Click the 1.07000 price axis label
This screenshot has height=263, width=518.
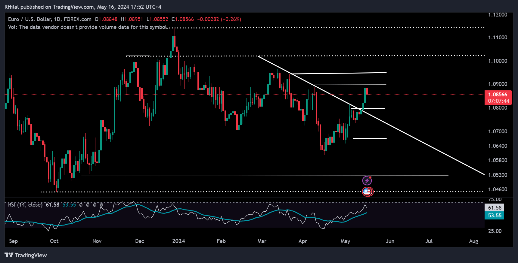498,131
